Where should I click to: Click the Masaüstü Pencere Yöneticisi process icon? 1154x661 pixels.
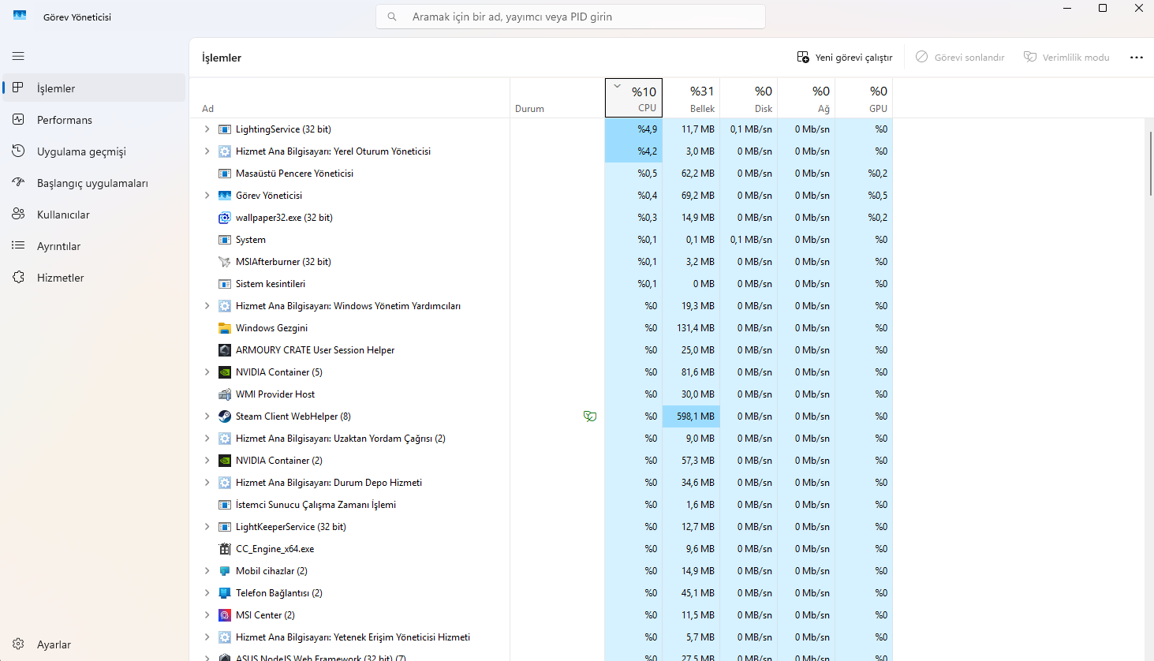[225, 174]
